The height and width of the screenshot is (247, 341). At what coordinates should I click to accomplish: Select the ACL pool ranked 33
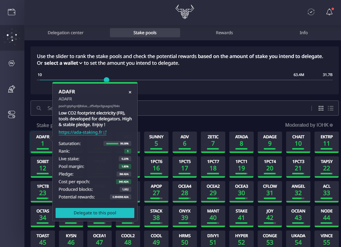coord(326,192)
